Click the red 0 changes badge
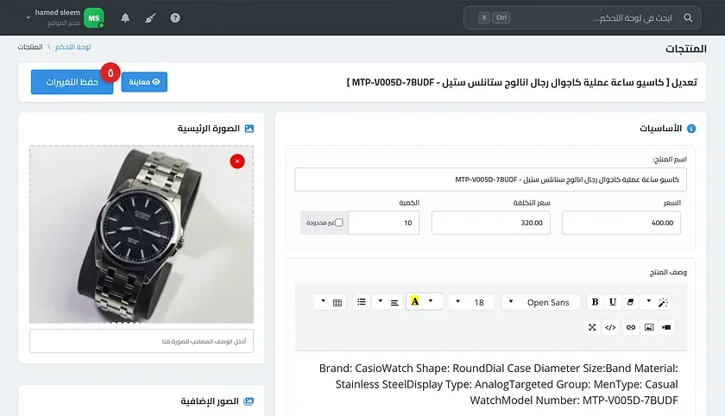725x416 pixels. point(110,73)
